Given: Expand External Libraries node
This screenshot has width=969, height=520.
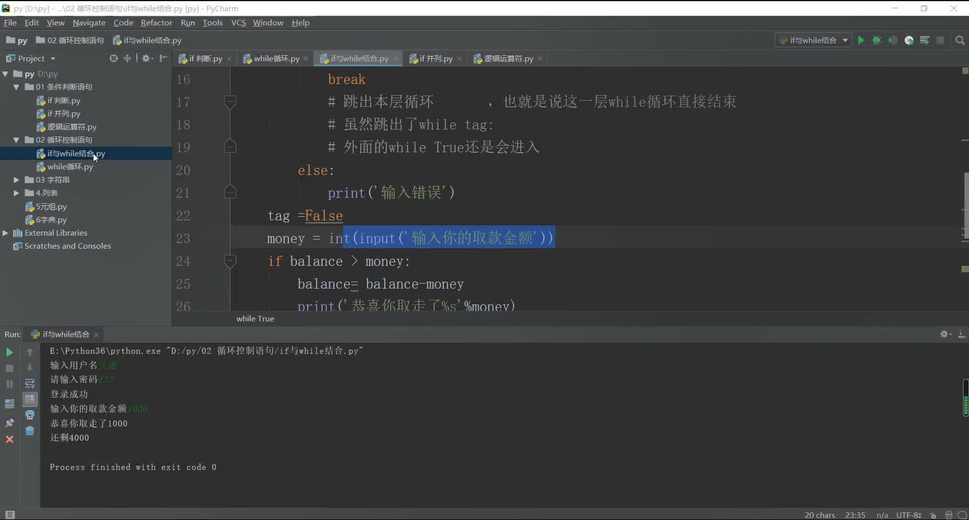Looking at the screenshot, I should coord(6,233).
